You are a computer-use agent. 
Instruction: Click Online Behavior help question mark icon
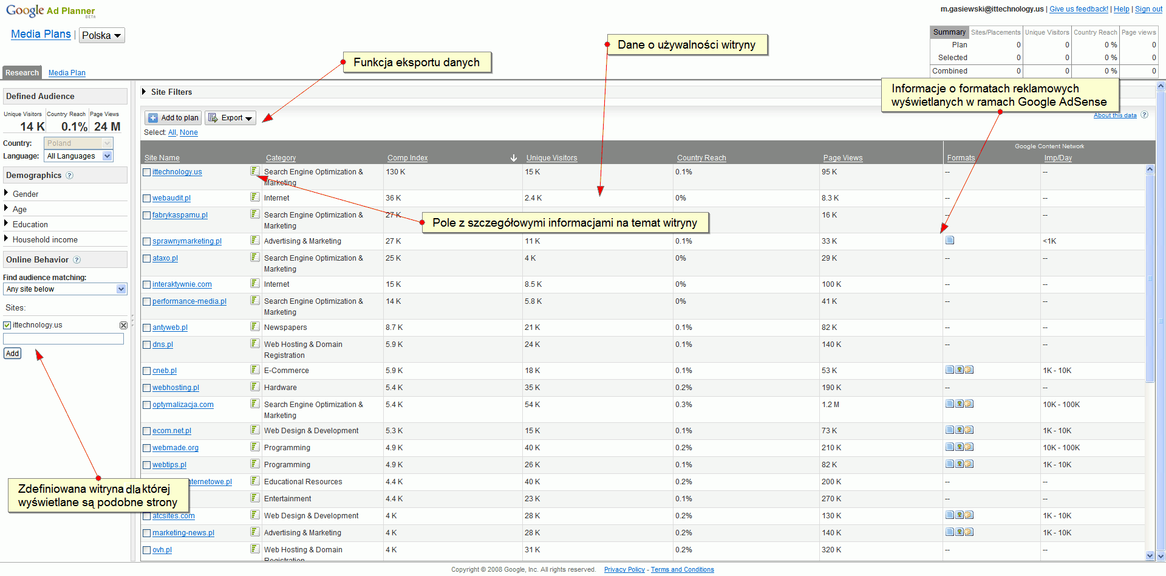77,259
